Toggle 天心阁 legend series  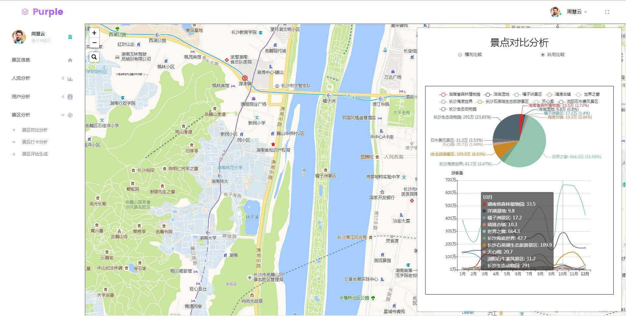point(543,102)
